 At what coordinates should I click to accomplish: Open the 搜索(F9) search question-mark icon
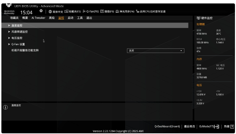[x=102, y=11]
